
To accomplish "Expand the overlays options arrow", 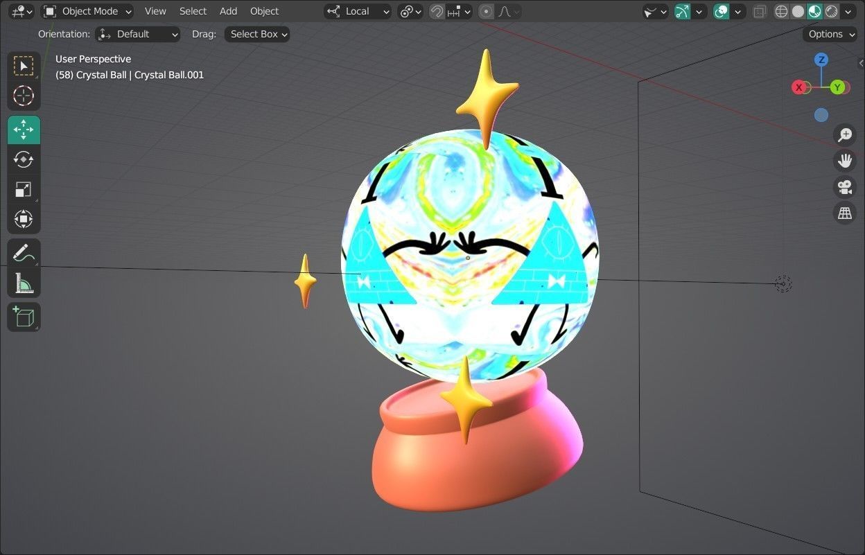I will (x=738, y=11).
